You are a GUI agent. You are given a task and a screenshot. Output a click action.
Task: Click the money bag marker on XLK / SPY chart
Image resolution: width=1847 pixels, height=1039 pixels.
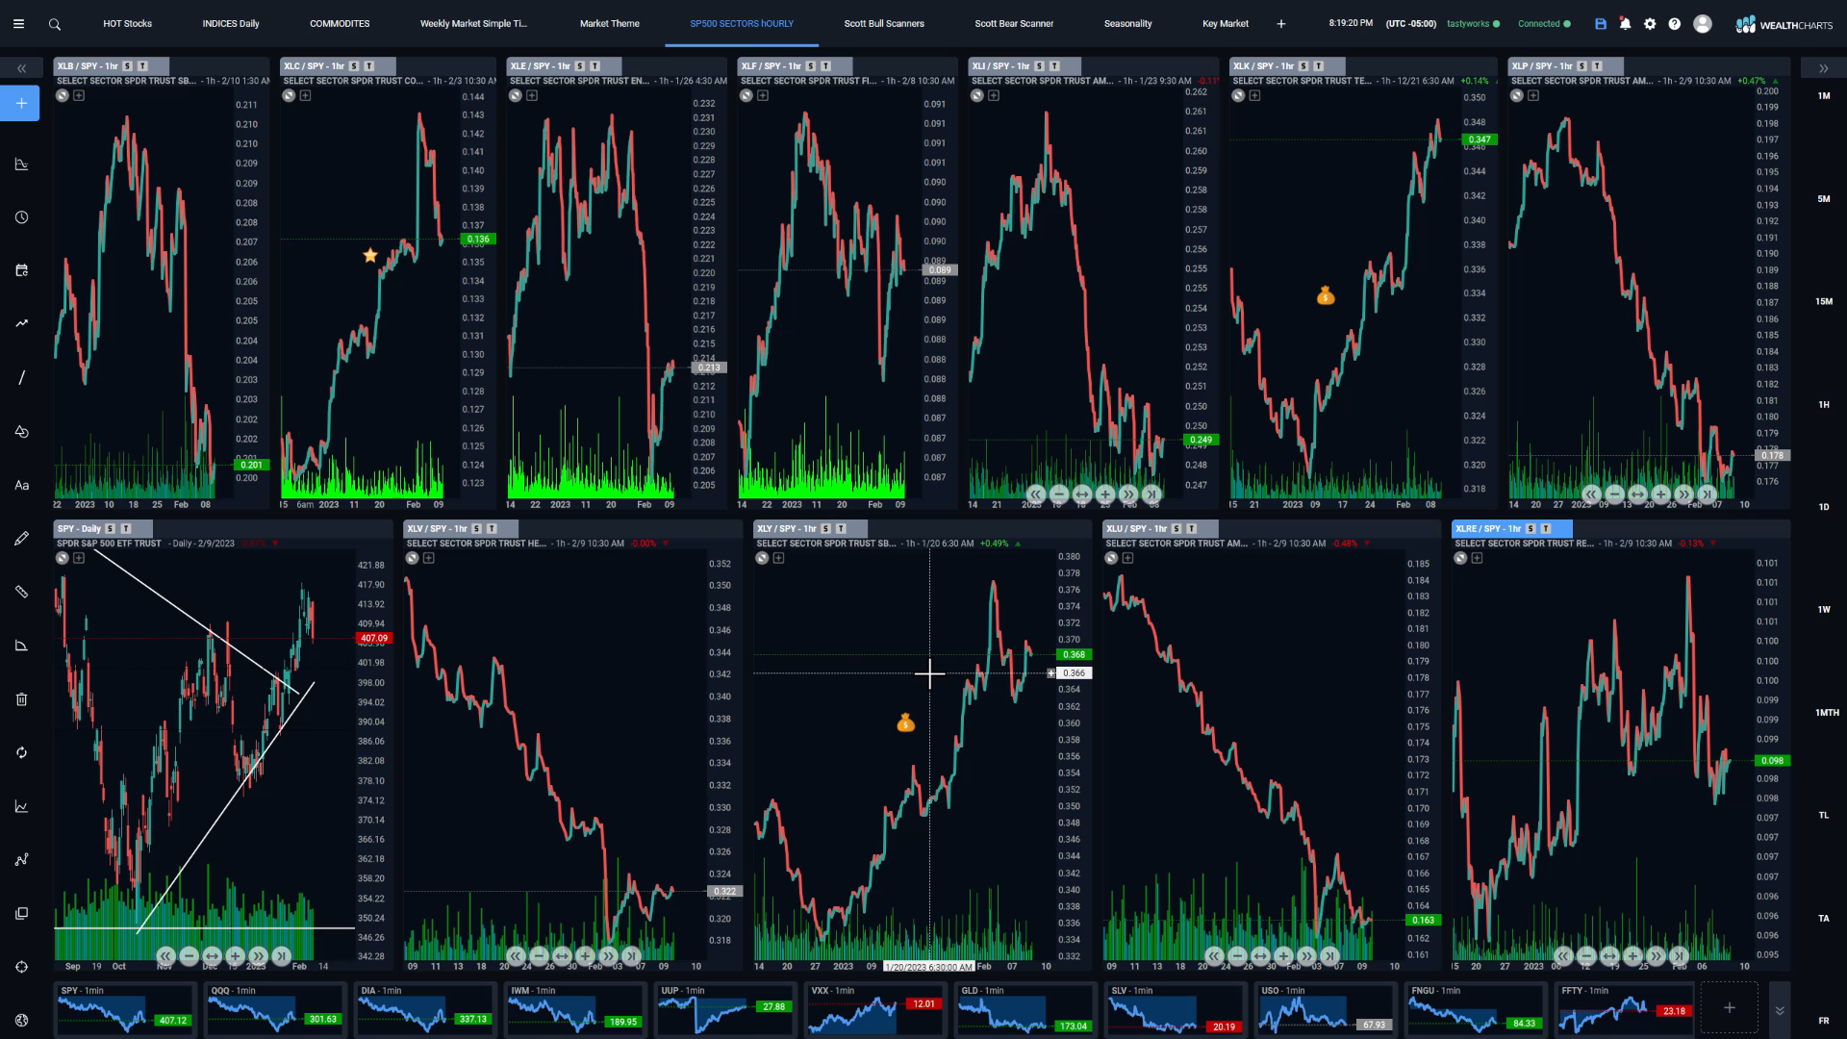[1326, 295]
